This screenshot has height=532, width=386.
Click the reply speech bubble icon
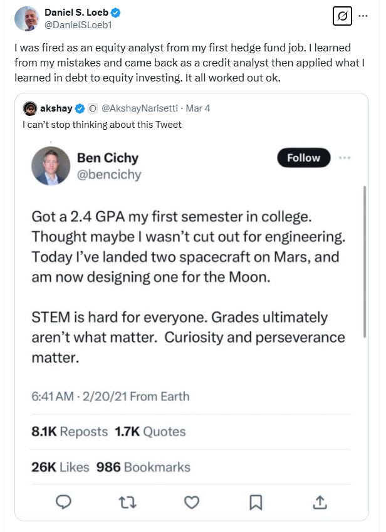64,502
